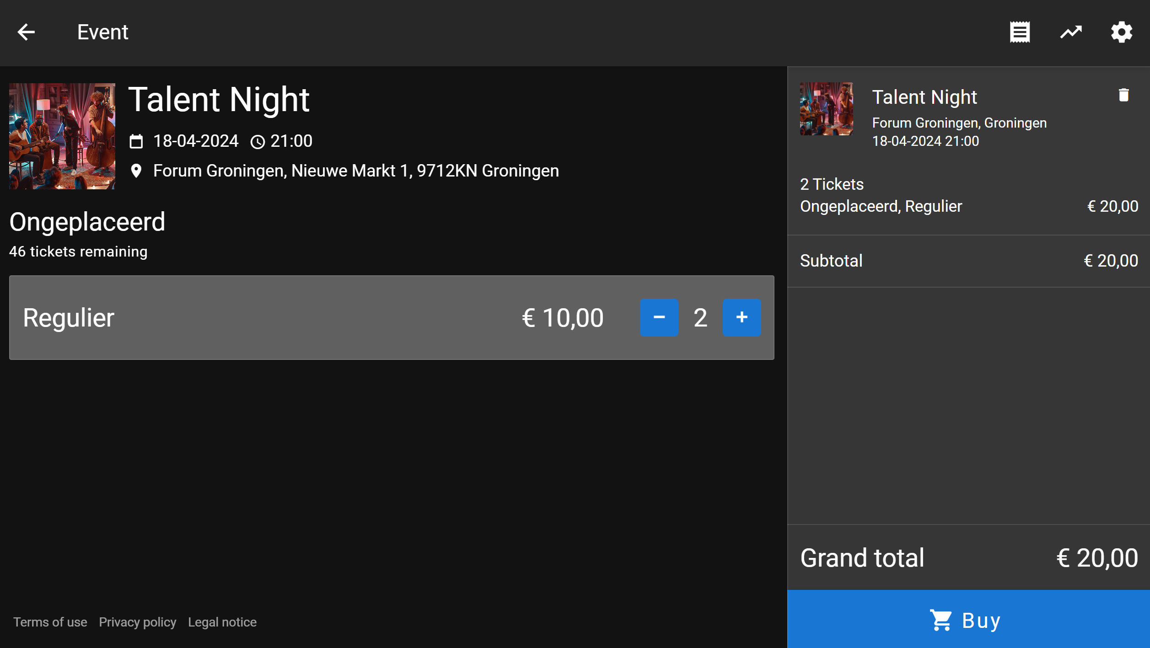
Task: Open the Privacy policy link
Action: point(137,622)
